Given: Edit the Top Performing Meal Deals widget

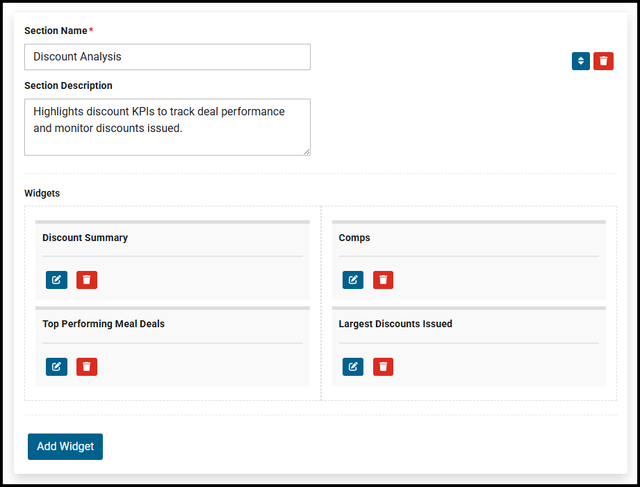Looking at the screenshot, I should coord(56,367).
